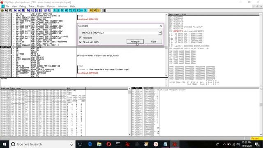This screenshot has height=148, width=263.
Task: Open Windows list with W icon
Action: click(66, 10)
